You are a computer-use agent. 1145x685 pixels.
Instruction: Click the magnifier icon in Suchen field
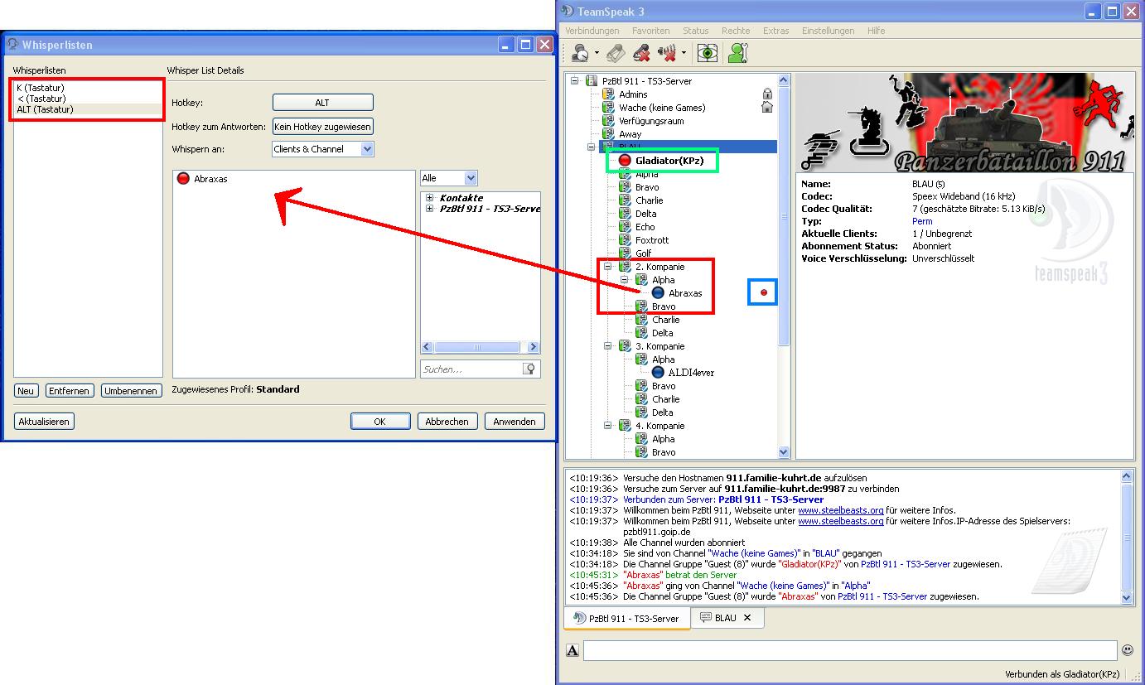(x=529, y=369)
